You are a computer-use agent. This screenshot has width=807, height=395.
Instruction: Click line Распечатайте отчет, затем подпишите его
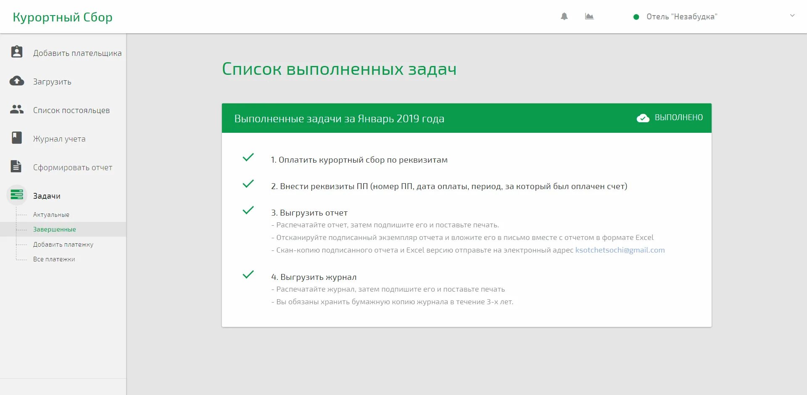(x=385, y=225)
